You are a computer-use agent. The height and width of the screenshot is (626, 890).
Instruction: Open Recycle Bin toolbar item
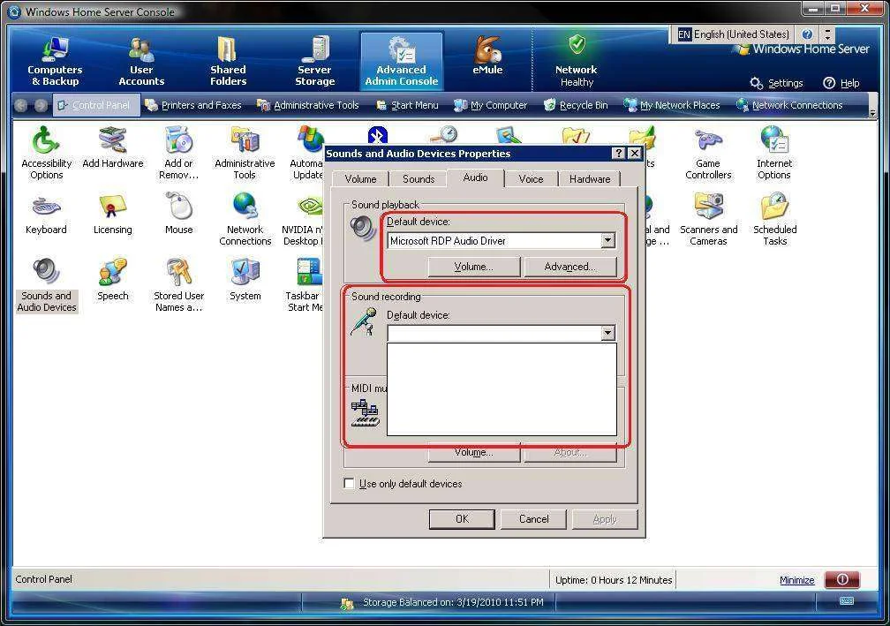pos(576,105)
